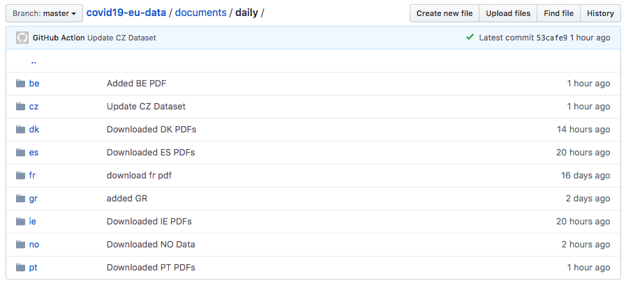Screen dimensions: 626x290
Task: Click the folder icon for es
Action: point(21,153)
